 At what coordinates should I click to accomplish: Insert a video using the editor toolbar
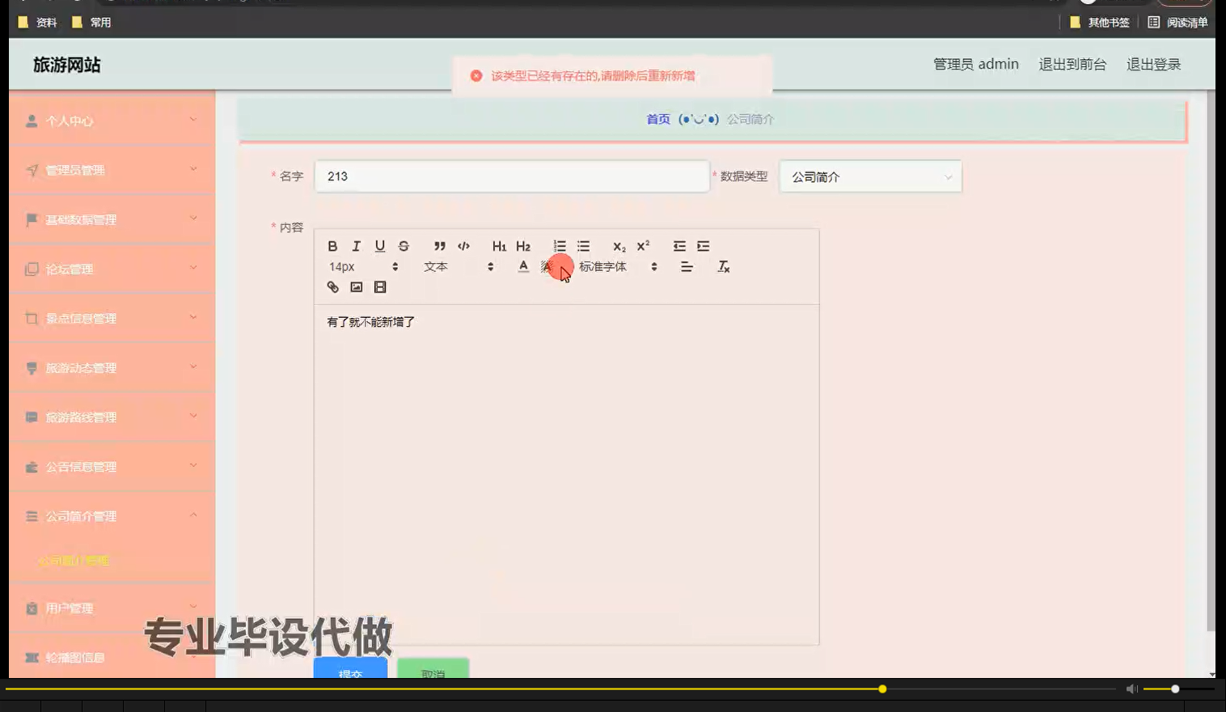pyautogui.click(x=380, y=286)
